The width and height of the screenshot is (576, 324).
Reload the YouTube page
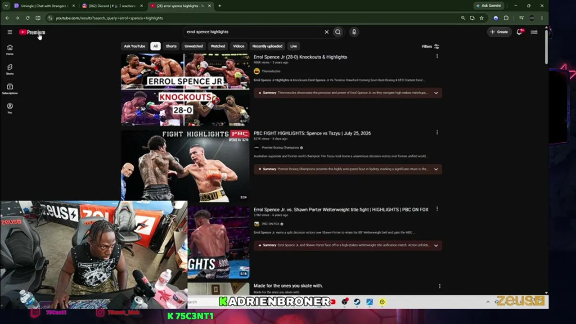tap(27, 18)
